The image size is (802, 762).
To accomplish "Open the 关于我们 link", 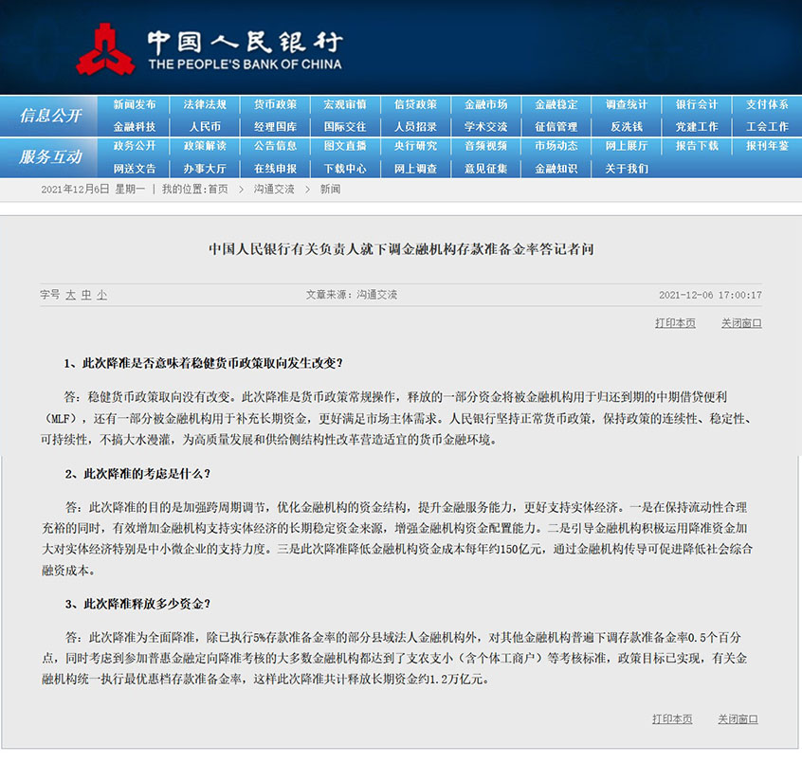I will [x=626, y=168].
